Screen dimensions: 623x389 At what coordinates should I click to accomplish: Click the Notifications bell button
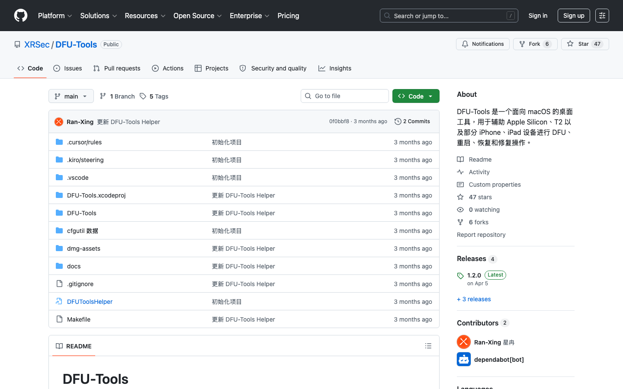pyautogui.click(x=483, y=44)
